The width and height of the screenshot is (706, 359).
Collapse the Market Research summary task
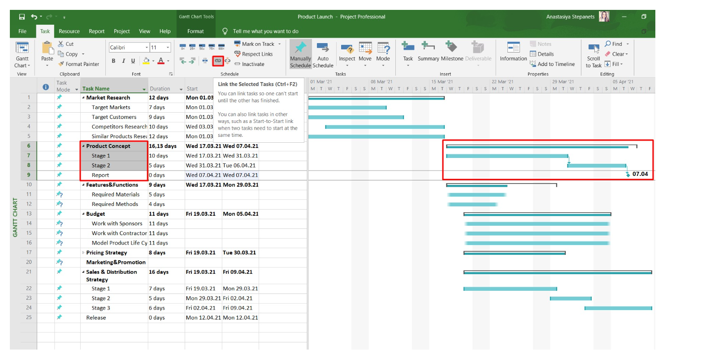click(x=83, y=98)
